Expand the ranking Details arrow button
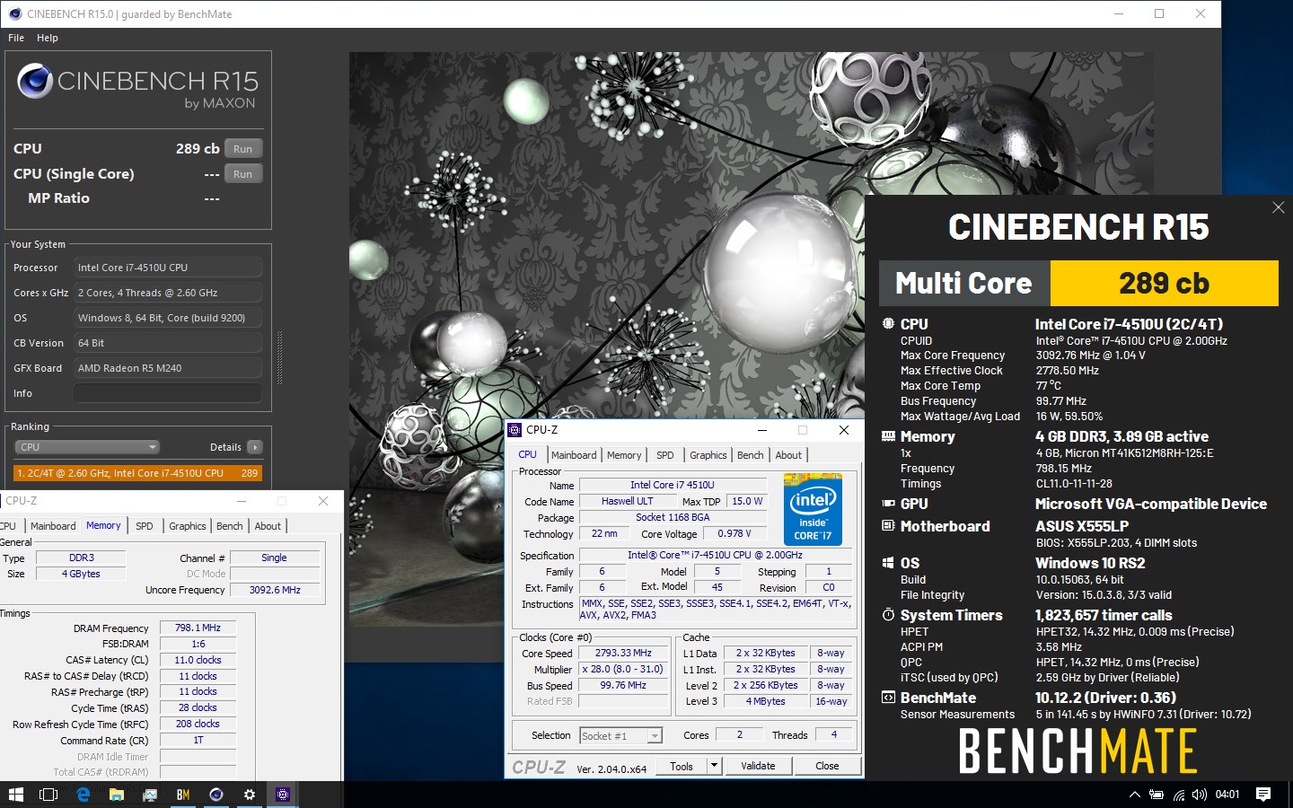Image resolution: width=1293 pixels, height=808 pixels. click(x=255, y=447)
